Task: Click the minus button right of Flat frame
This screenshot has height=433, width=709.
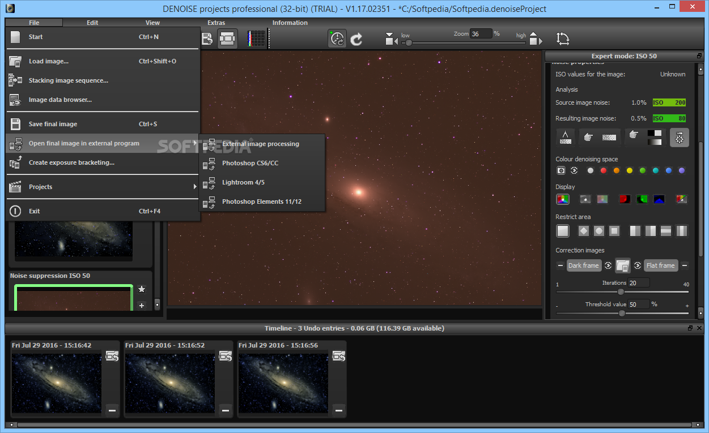Action: pos(685,265)
